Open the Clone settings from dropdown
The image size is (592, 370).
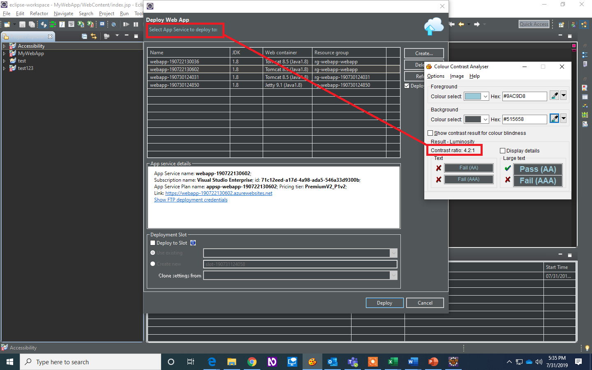[393, 275]
